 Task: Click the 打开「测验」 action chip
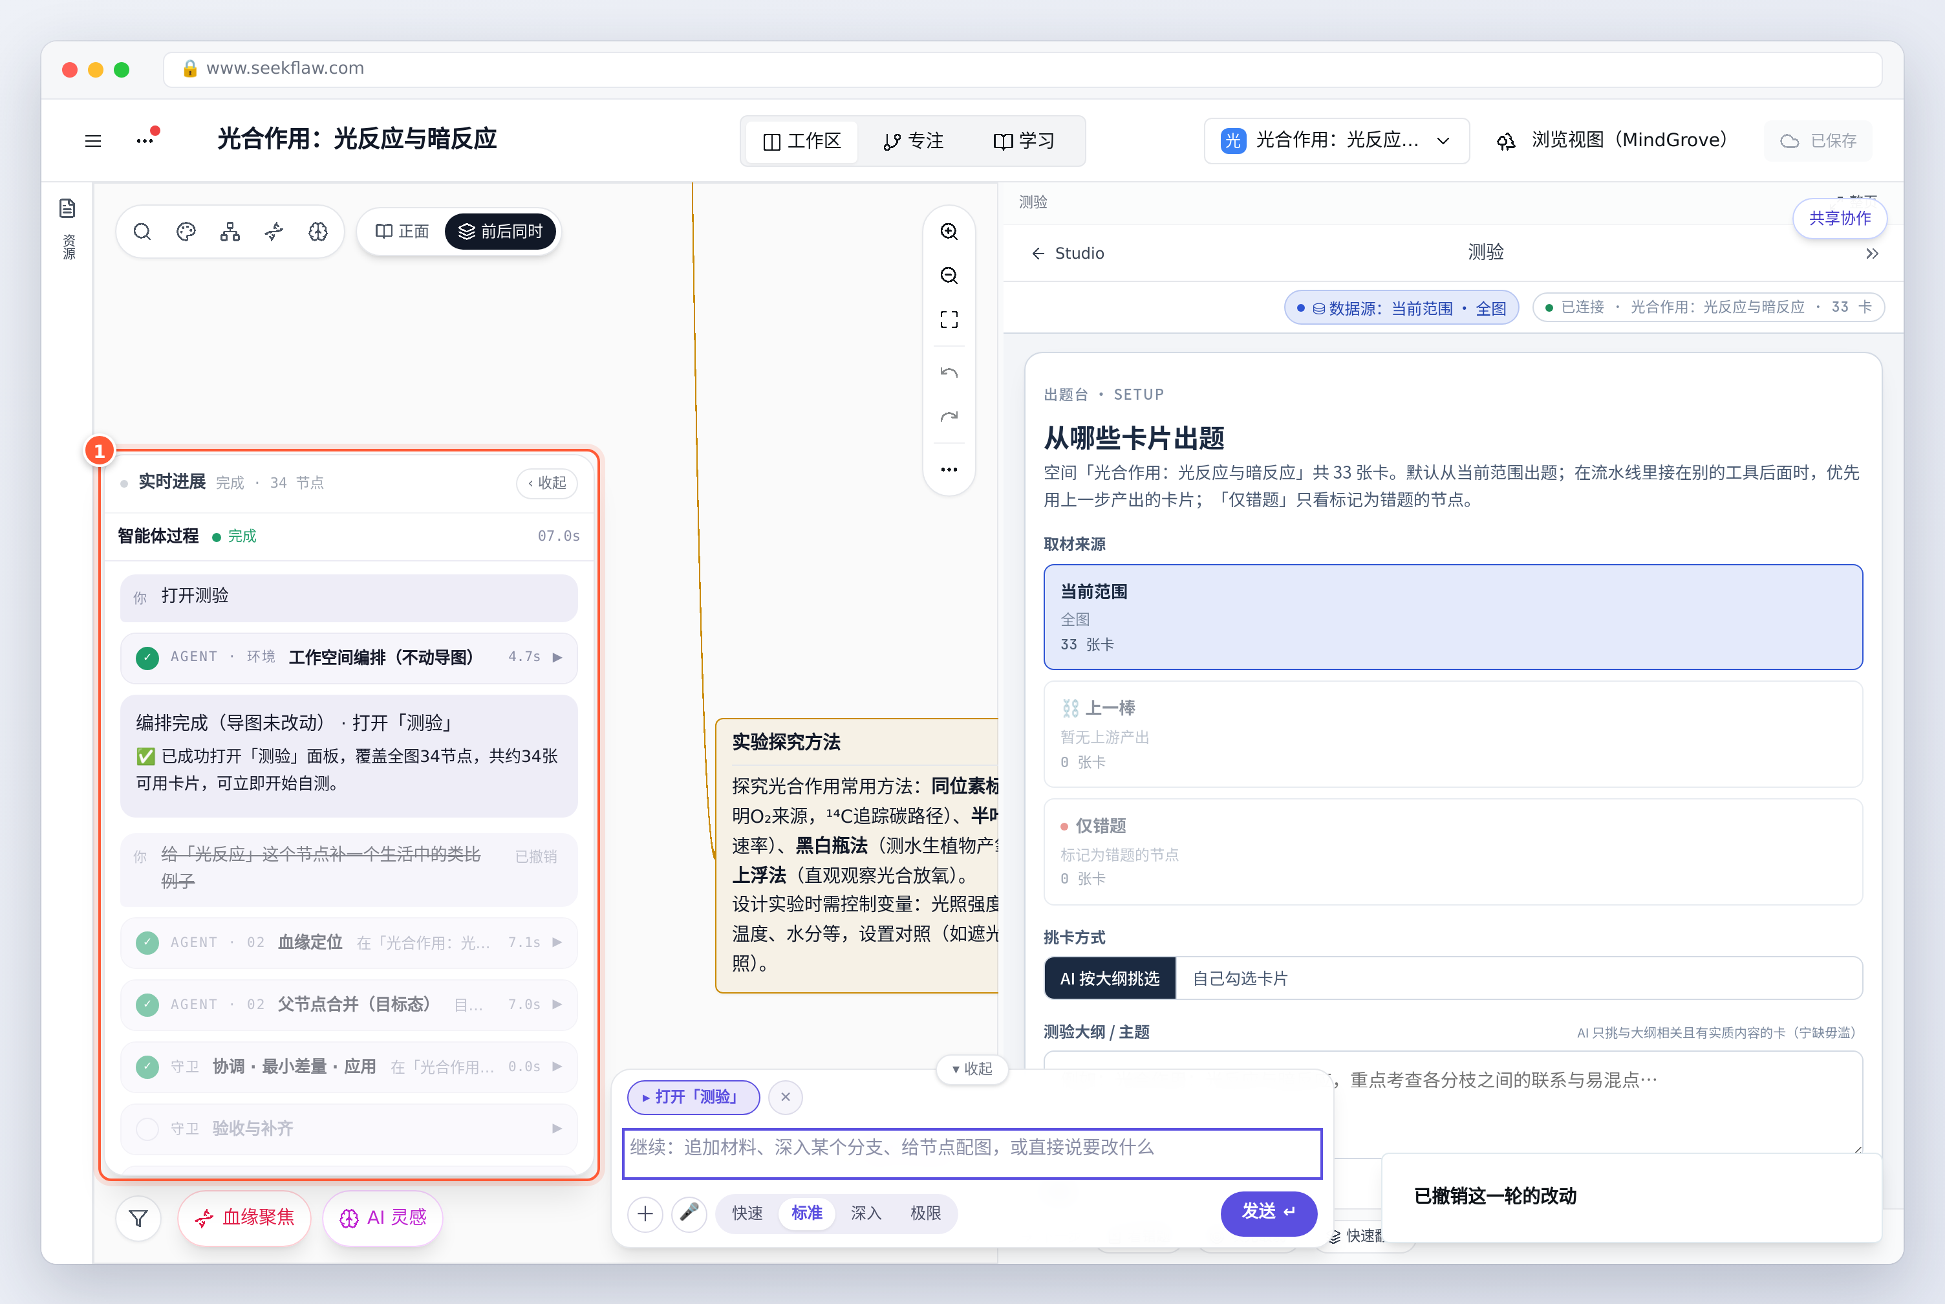point(693,1097)
